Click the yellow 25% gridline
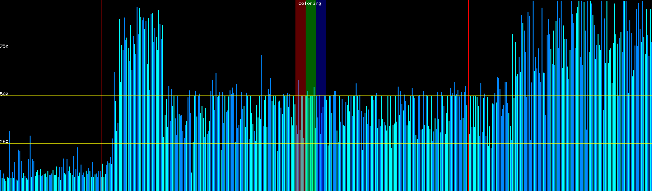The width and height of the screenshot is (652, 191). [382, 144]
